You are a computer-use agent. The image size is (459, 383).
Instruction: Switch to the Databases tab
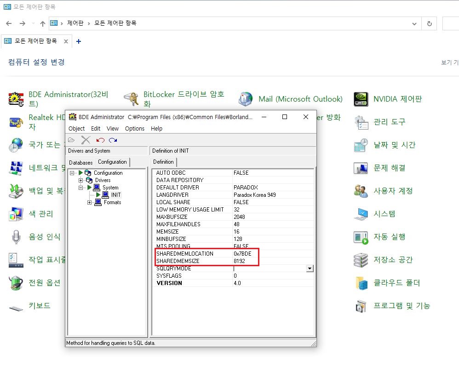point(80,162)
